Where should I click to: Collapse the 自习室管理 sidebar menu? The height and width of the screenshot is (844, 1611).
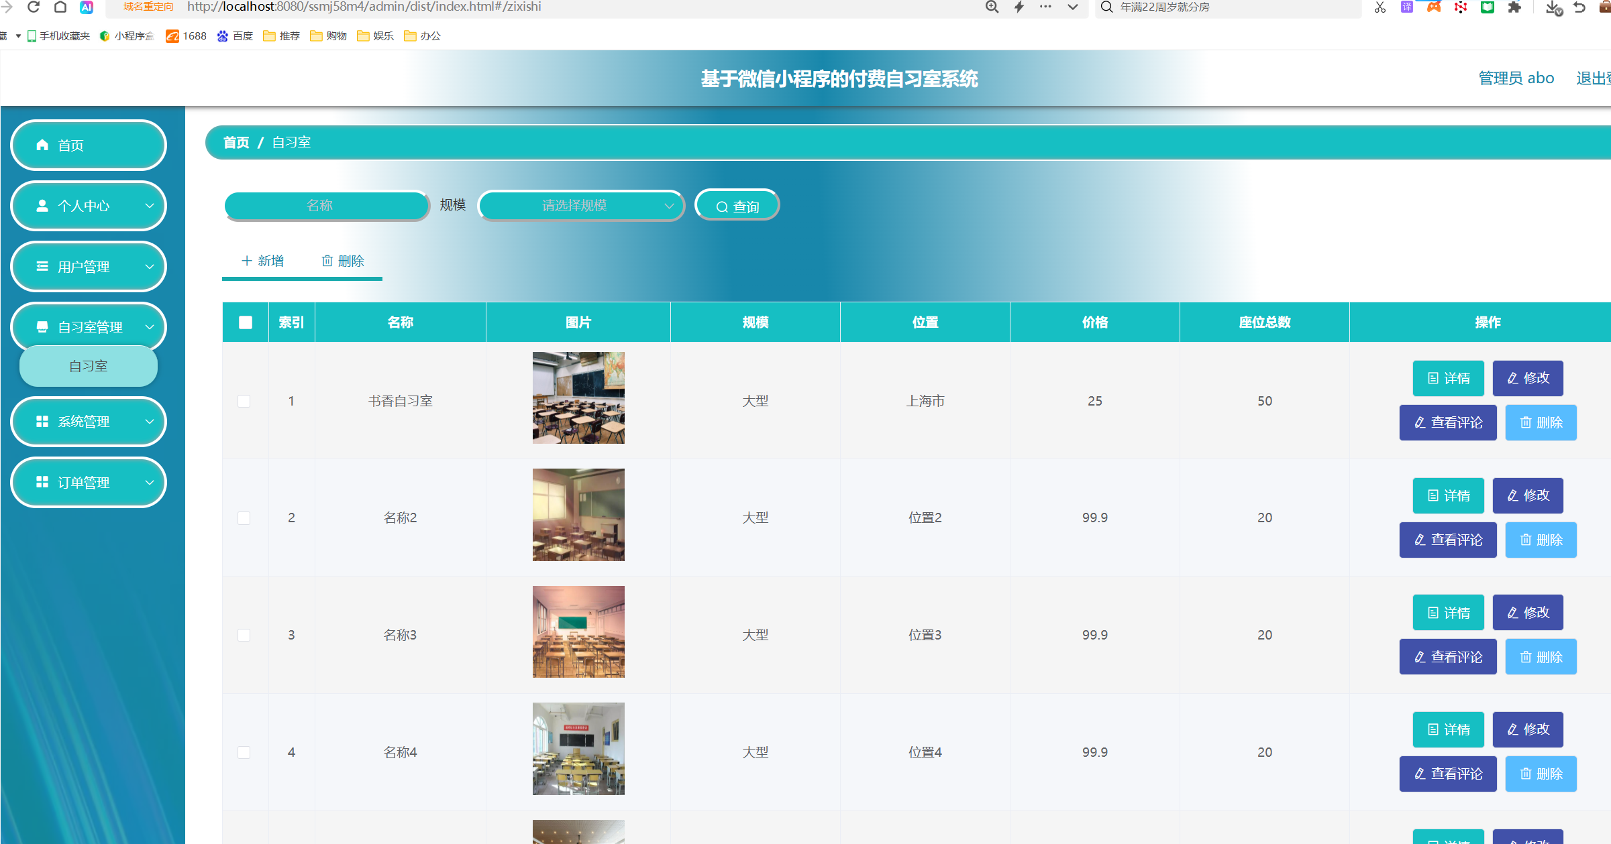point(89,327)
